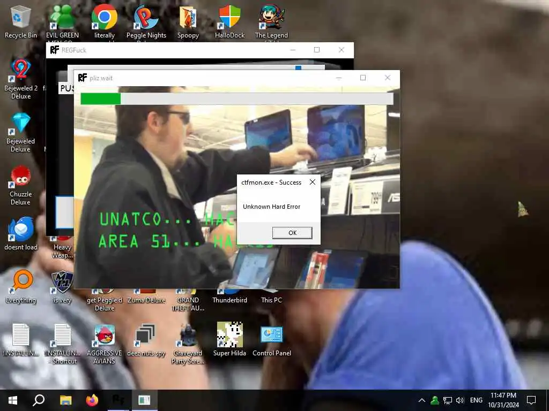Viewport: 549px width, 411px height.
Task: Open network status tray icon
Action: click(x=448, y=400)
